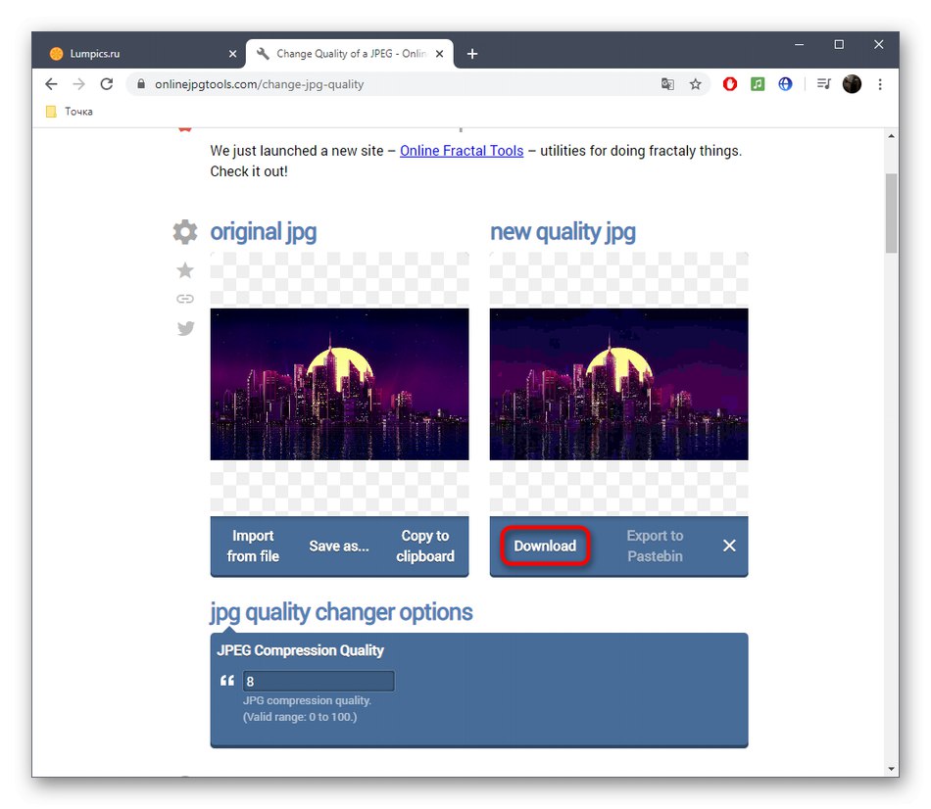Copy a link using the chain icon
Image resolution: width=931 pixels, height=809 pixels.
point(185,299)
